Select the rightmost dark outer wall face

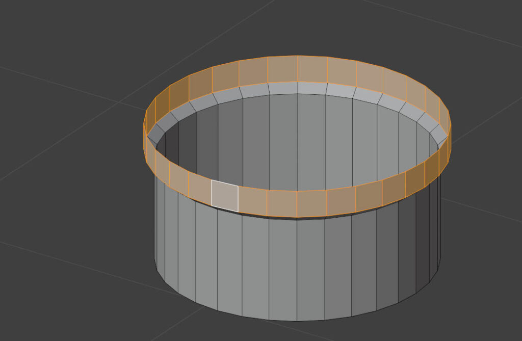434,224
